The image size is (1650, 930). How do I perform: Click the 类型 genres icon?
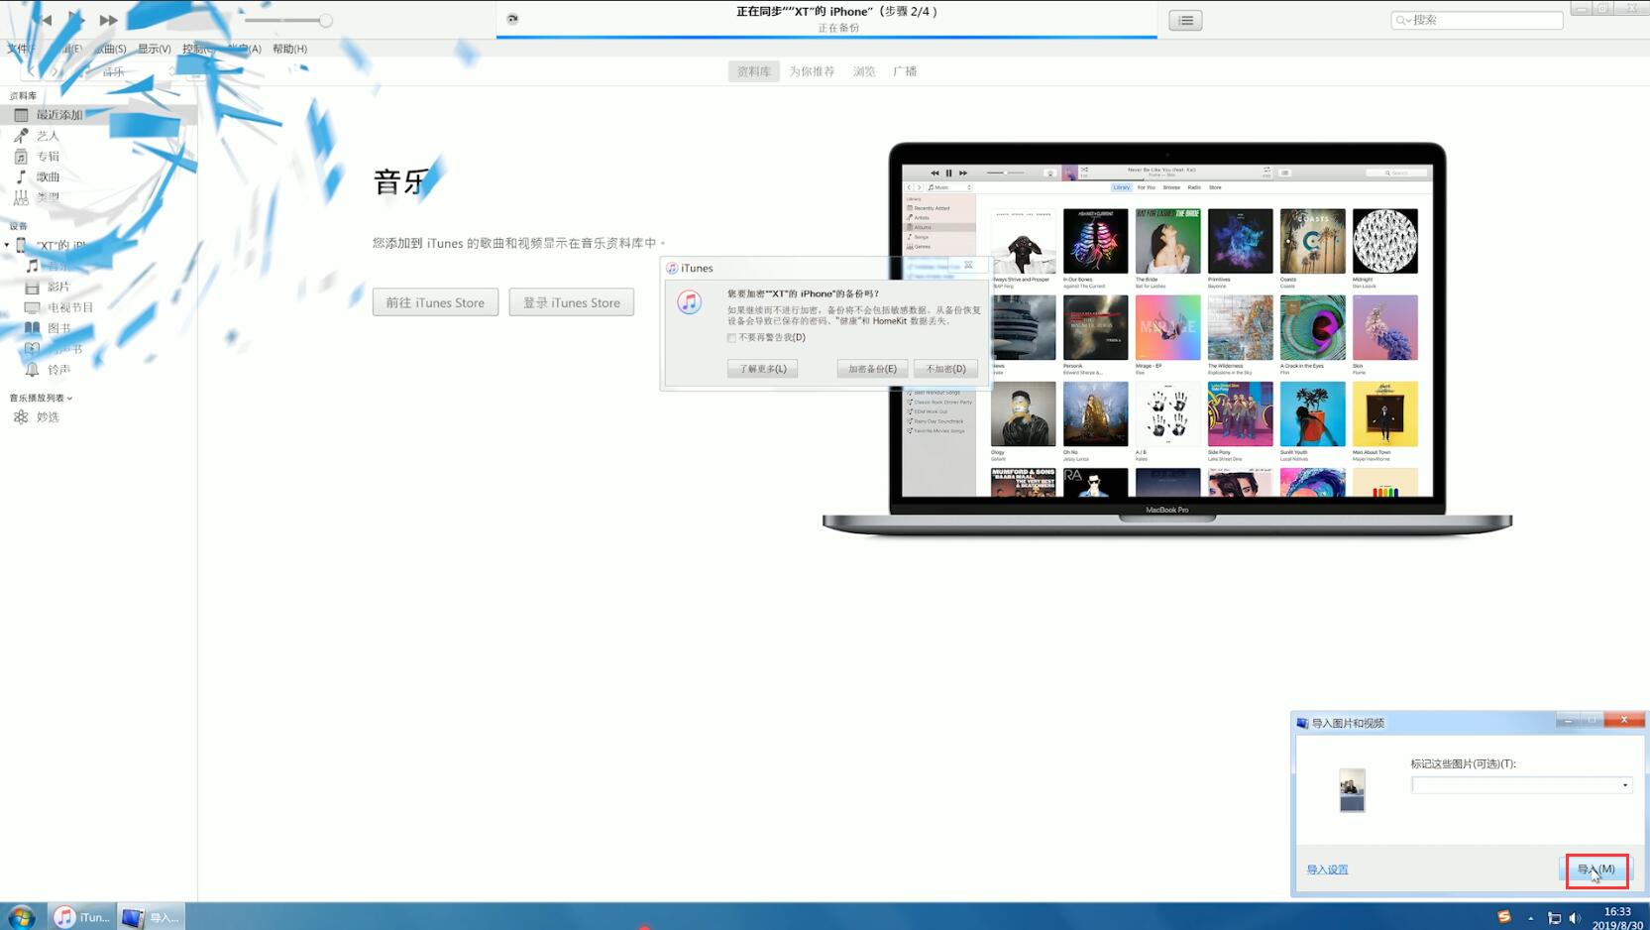(21, 197)
